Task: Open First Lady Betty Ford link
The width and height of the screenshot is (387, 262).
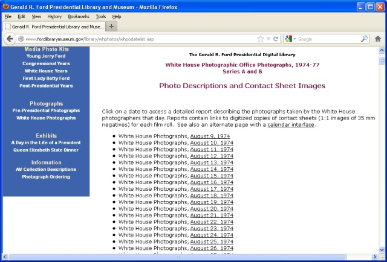Action: (x=46, y=78)
